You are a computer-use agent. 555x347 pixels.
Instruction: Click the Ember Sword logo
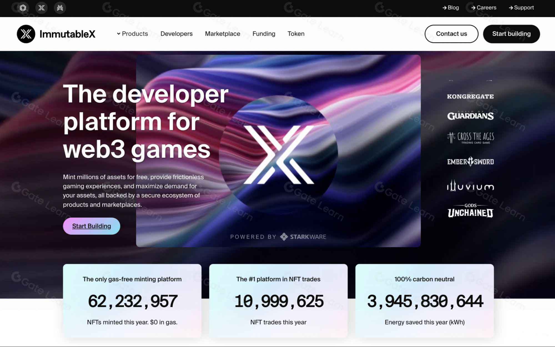click(470, 162)
